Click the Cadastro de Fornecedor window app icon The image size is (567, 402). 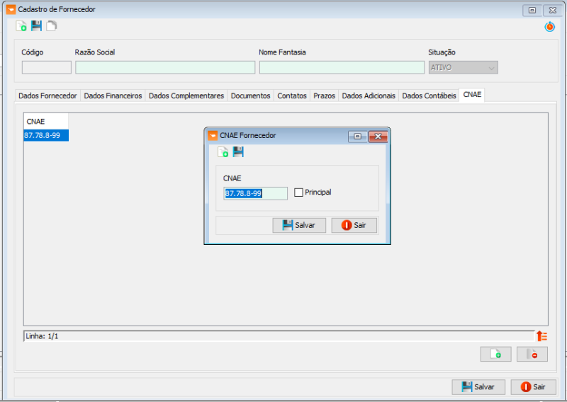pos(11,9)
